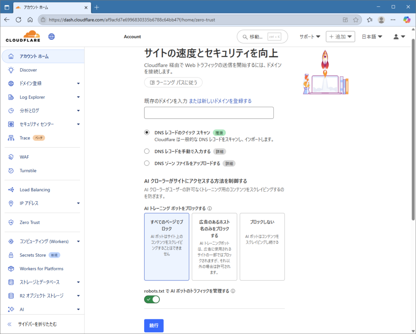Click the Turnstile icon
Viewport: 416px width, 334px height.
[11, 170]
